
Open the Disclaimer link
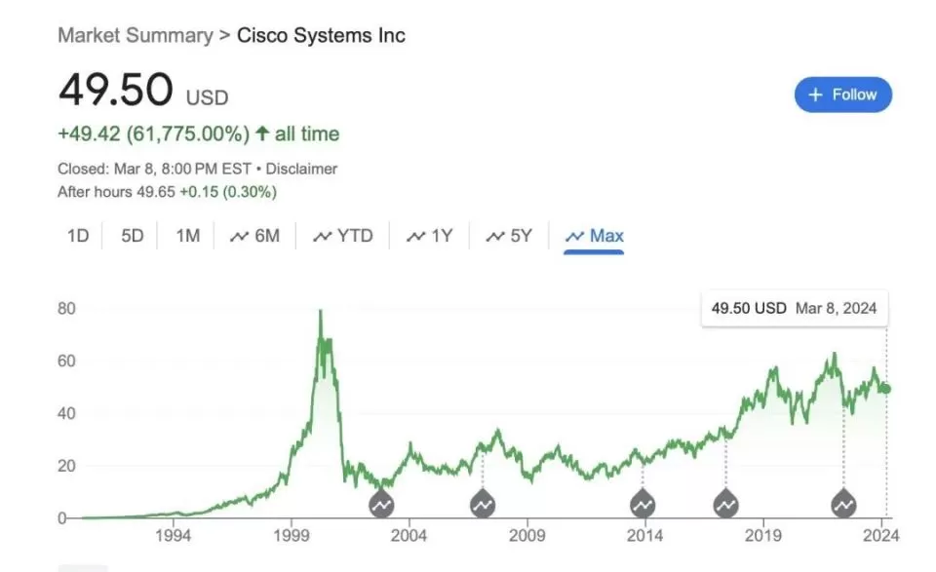point(301,169)
